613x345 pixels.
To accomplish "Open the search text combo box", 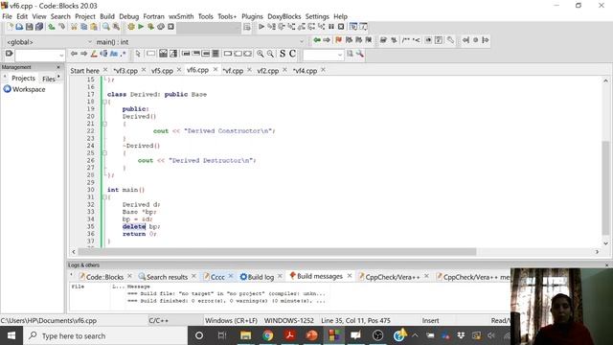I will 39,55.
